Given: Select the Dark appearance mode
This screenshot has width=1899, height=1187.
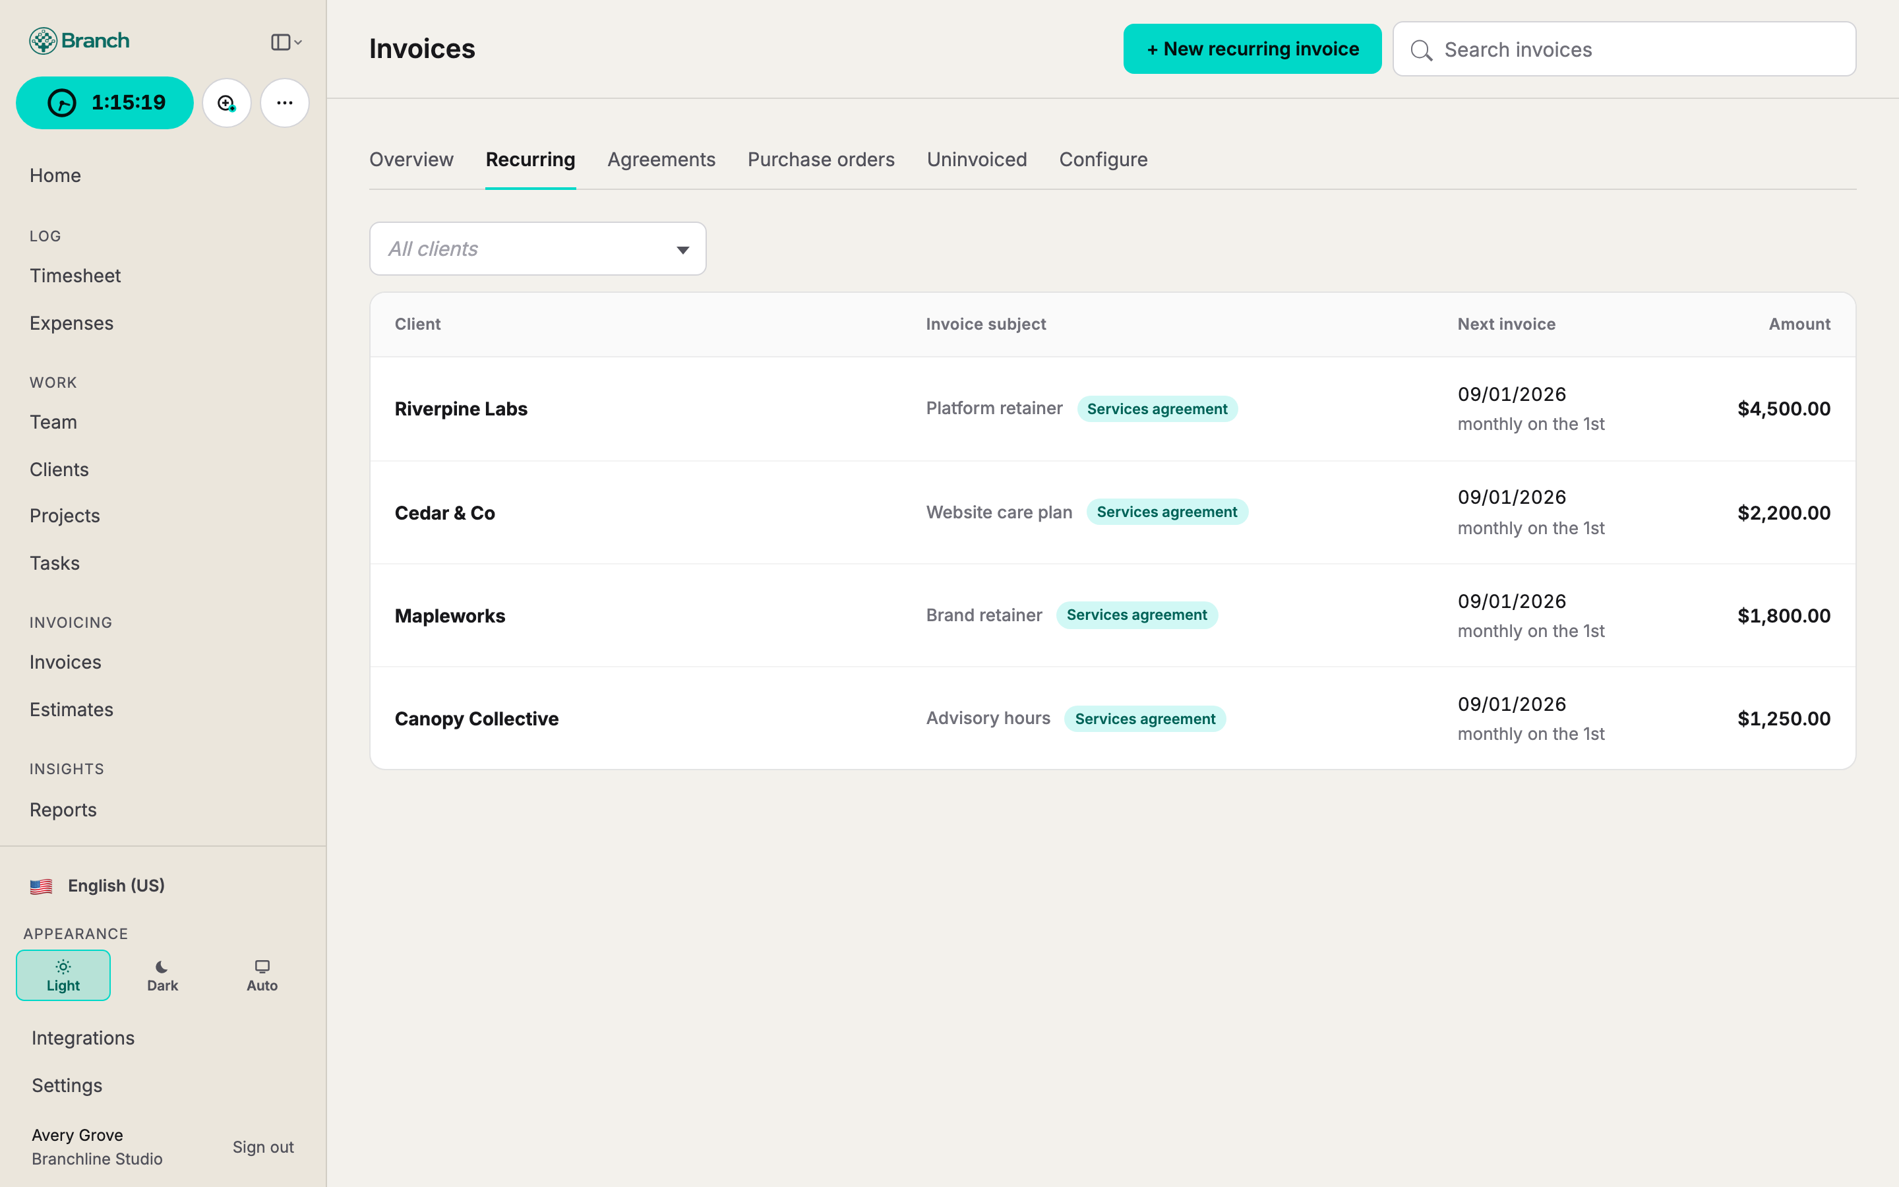Looking at the screenshot, I should pyautogui.click(x=162, y=975).
